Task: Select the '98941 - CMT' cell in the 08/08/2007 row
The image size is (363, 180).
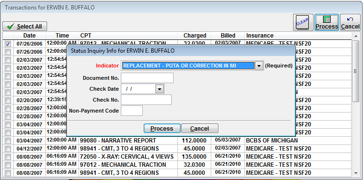Action: pyautogui.click(x=128, y=172)
